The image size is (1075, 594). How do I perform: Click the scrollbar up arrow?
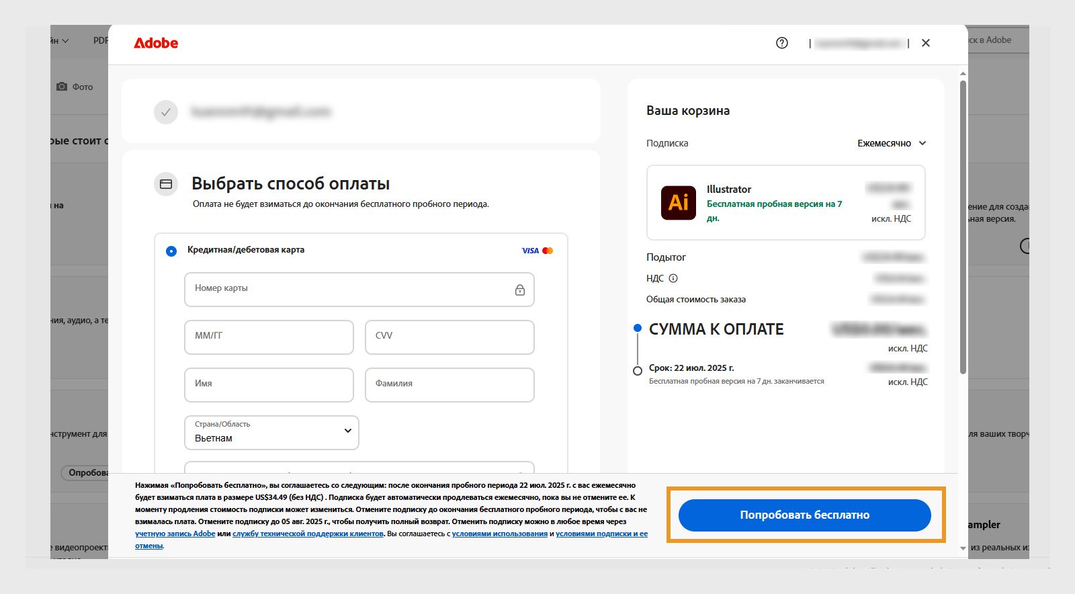point(963,73)
